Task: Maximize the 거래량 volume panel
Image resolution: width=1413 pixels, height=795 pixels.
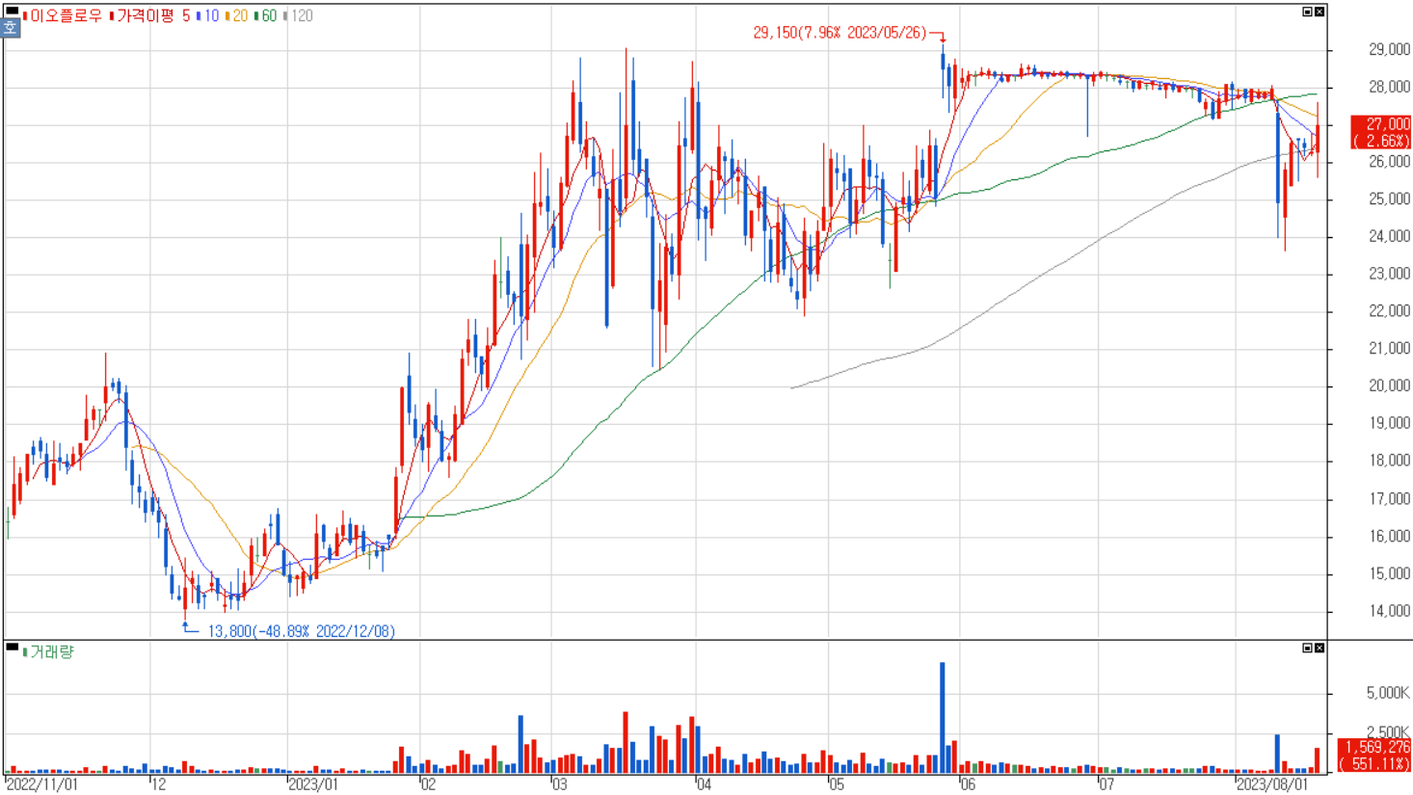Action: coord(1307,648)
